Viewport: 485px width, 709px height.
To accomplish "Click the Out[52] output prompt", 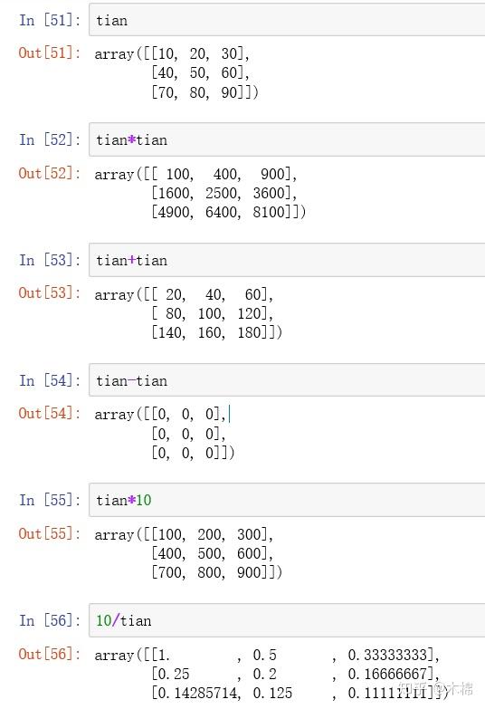I will click(50, 173).
